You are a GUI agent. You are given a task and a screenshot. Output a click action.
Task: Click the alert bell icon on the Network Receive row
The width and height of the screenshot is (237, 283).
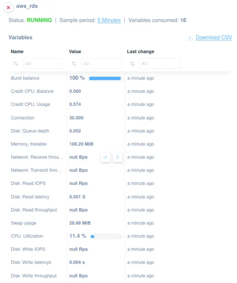tap(117, 157)
